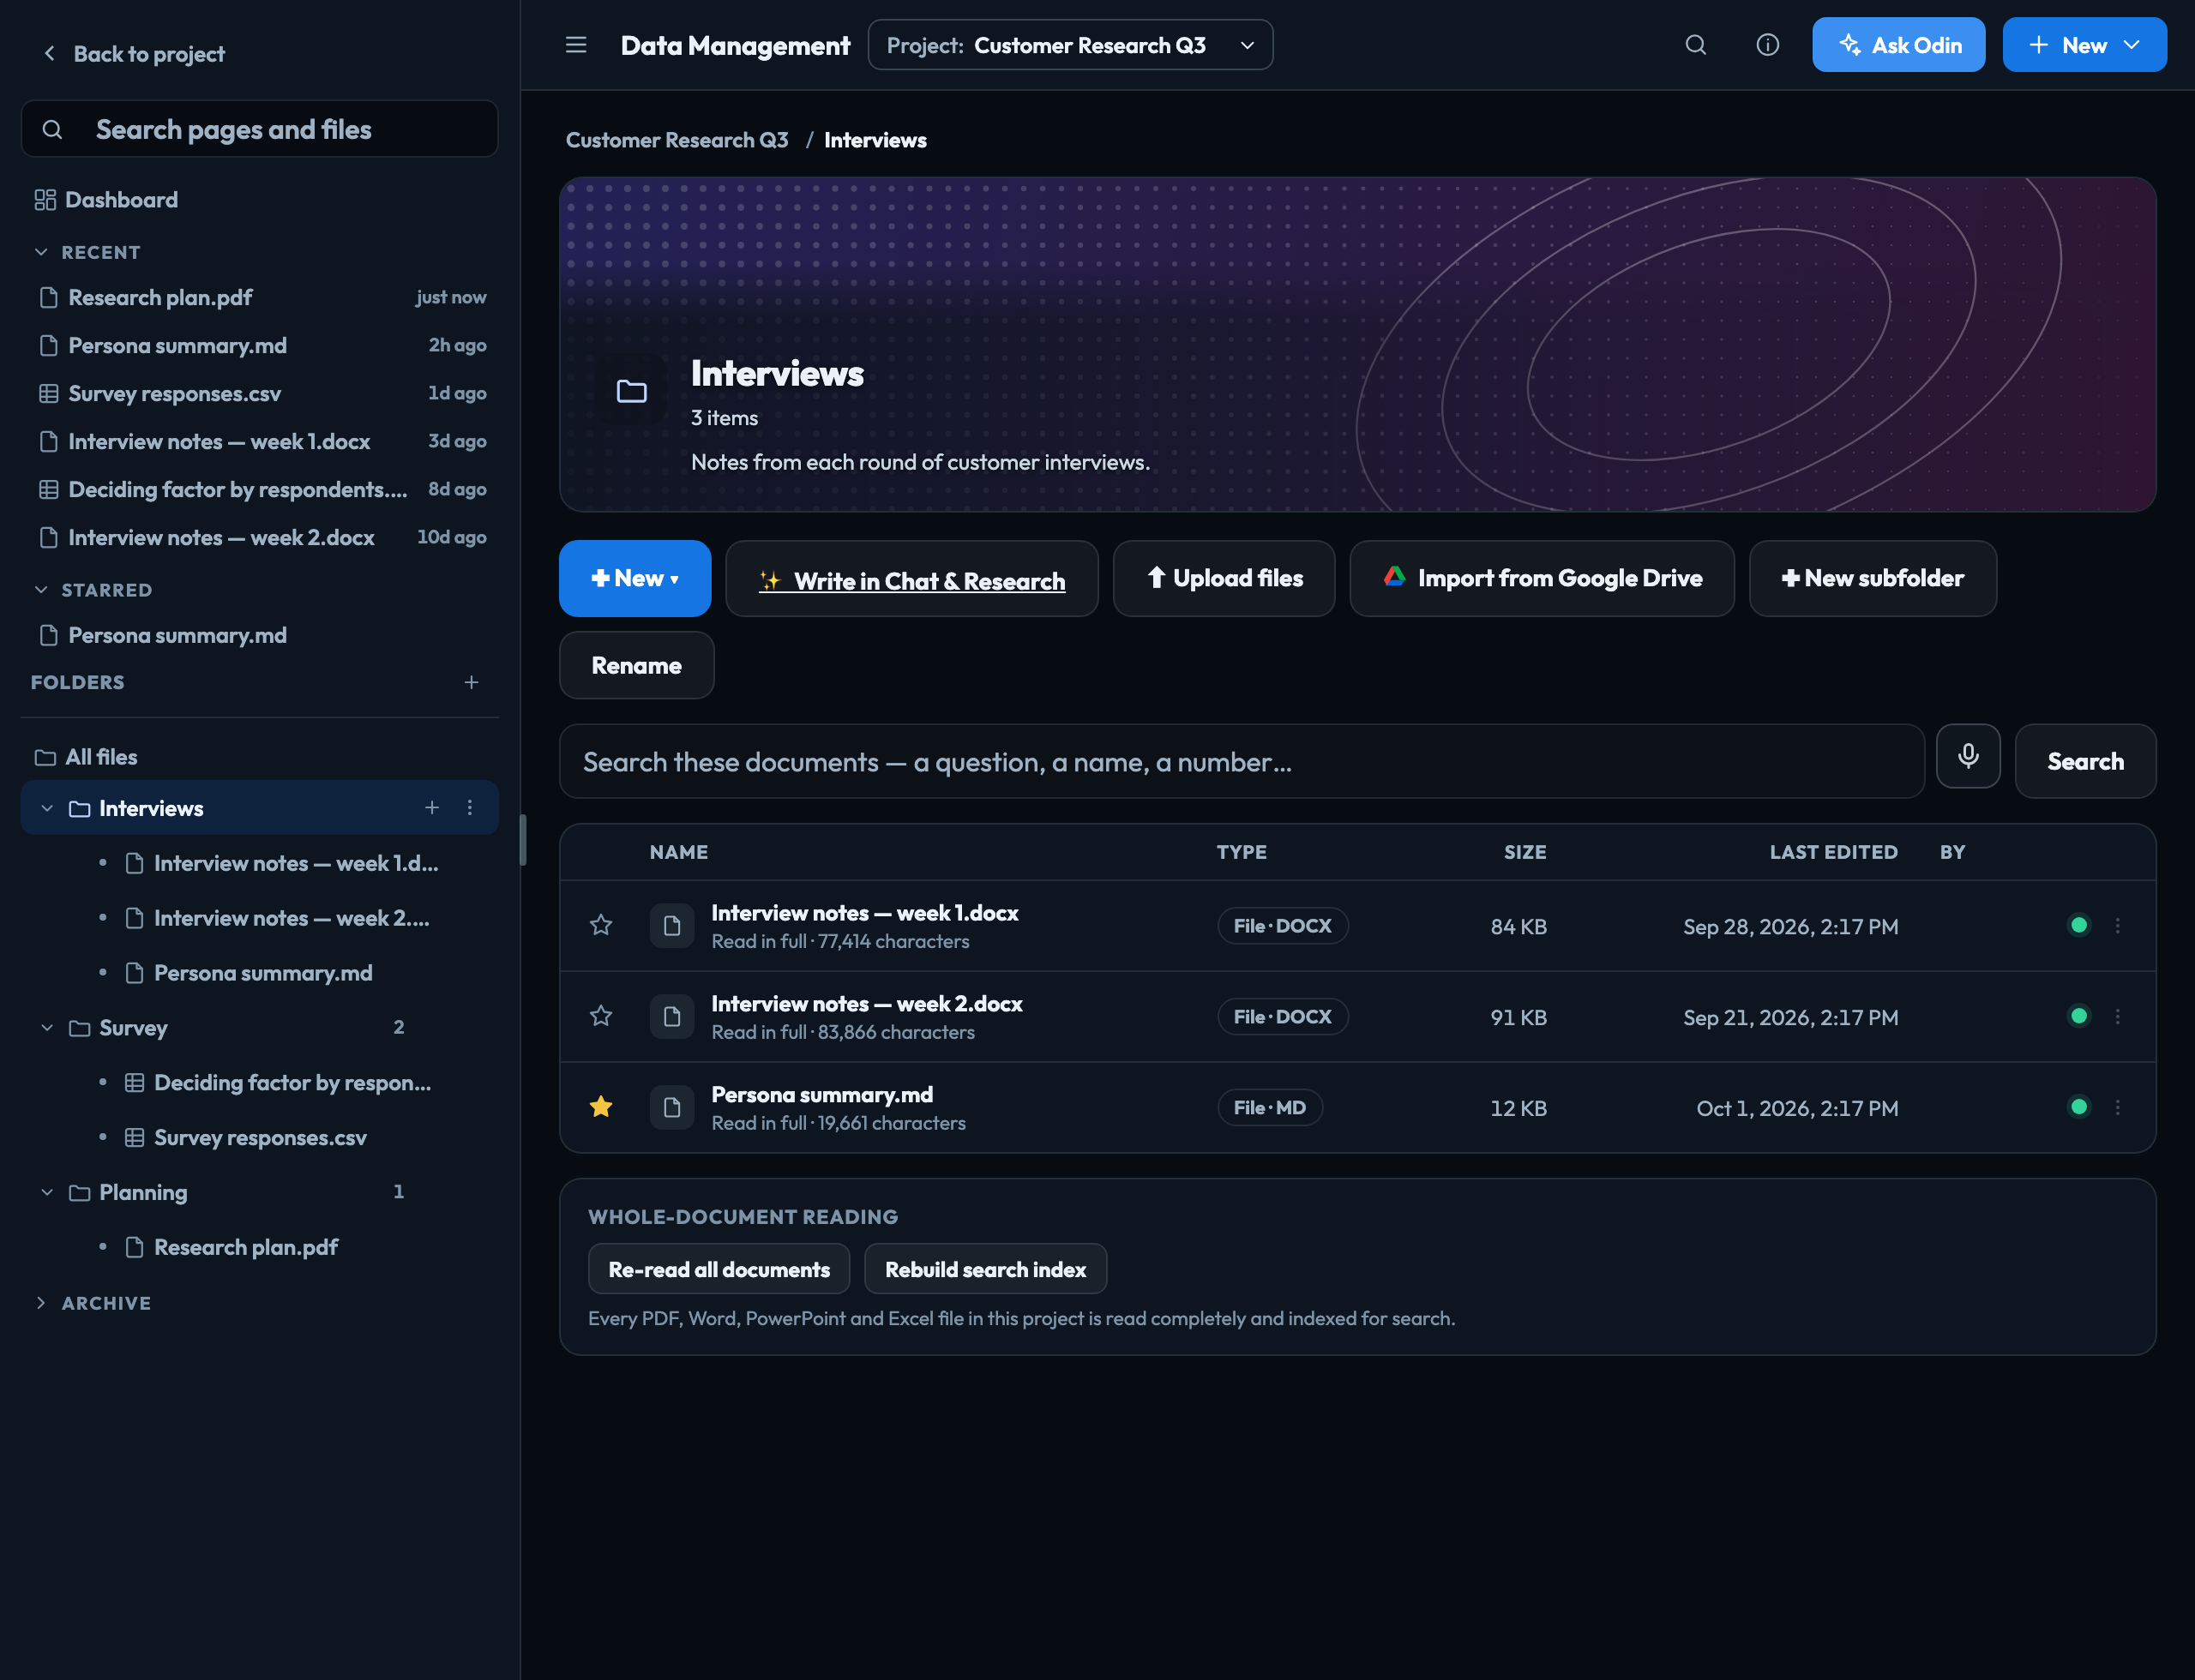This screenshot has width=2195, height=1680.
Task: Open row options for Interview notes week 2.docx
Action: 2117,1016
